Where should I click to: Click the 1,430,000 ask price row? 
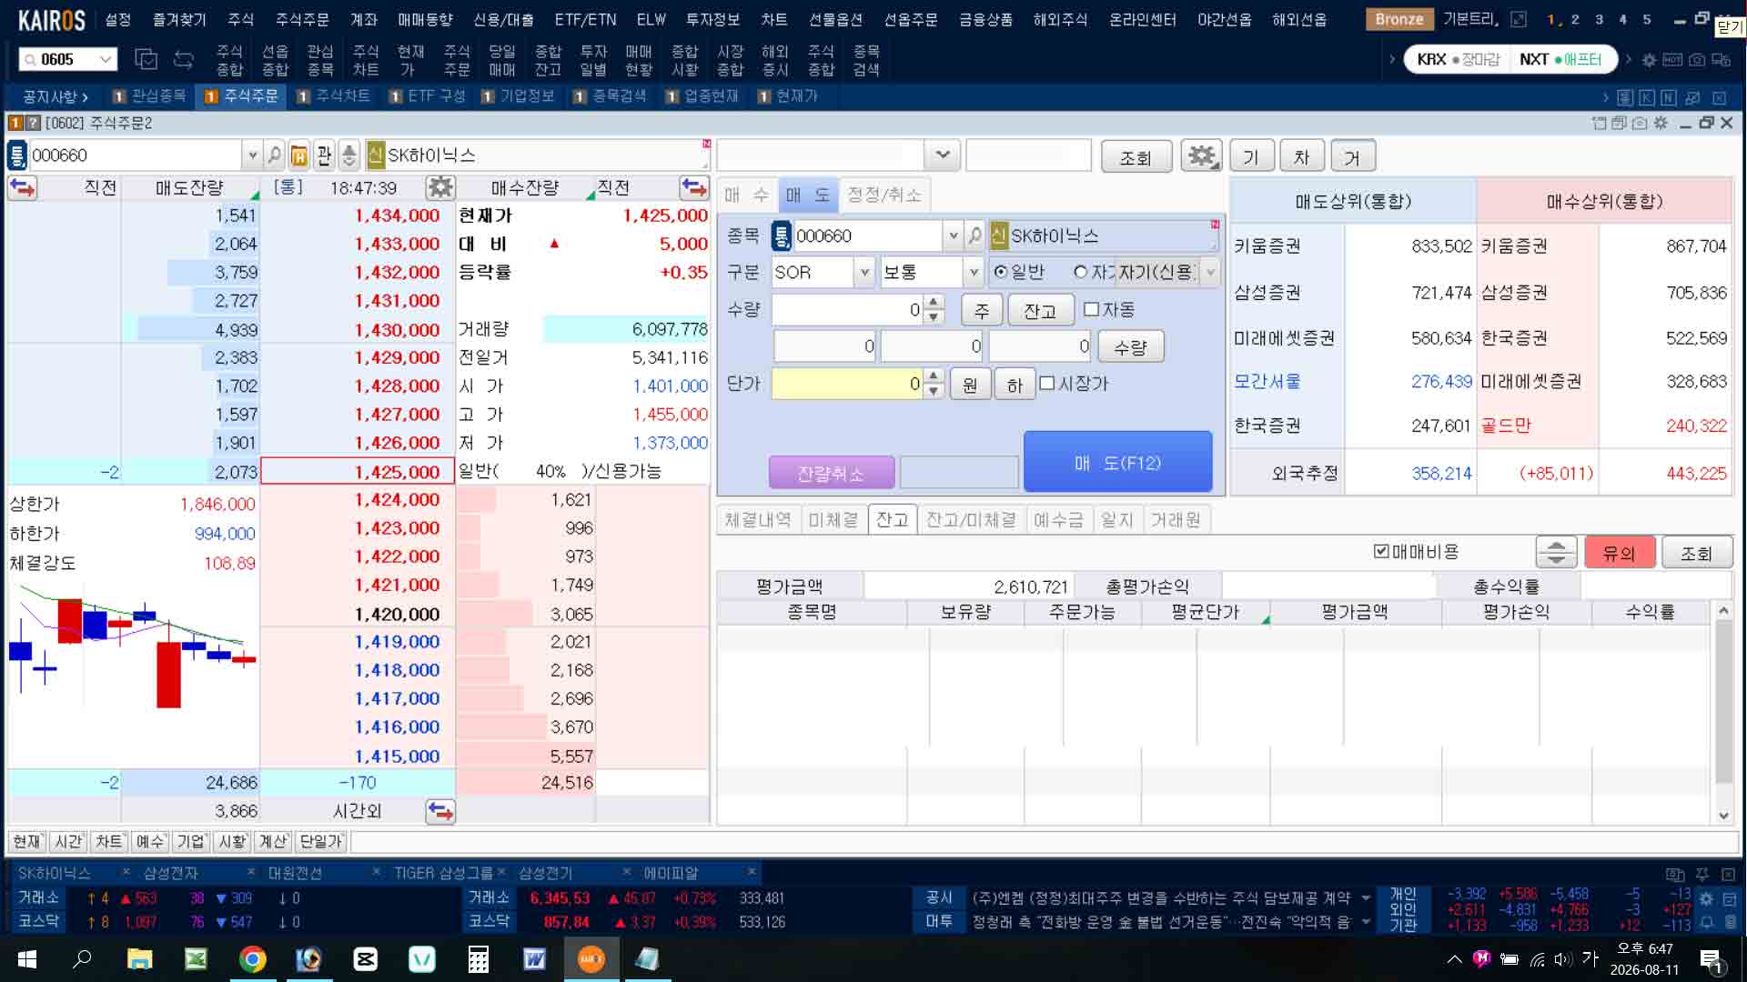(x=358, y=329)
